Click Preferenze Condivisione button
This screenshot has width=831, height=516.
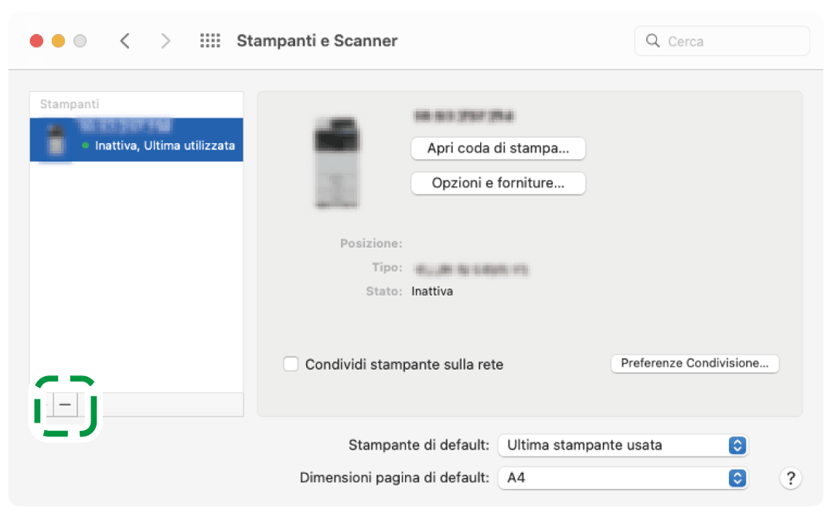coord(694,363)
